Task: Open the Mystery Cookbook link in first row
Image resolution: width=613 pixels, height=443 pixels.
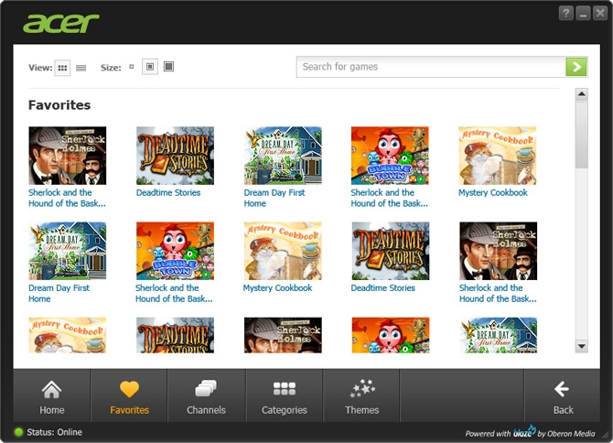Action: click(493, 193)
